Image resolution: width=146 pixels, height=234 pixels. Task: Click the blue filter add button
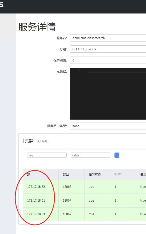[x=117, y=155]
